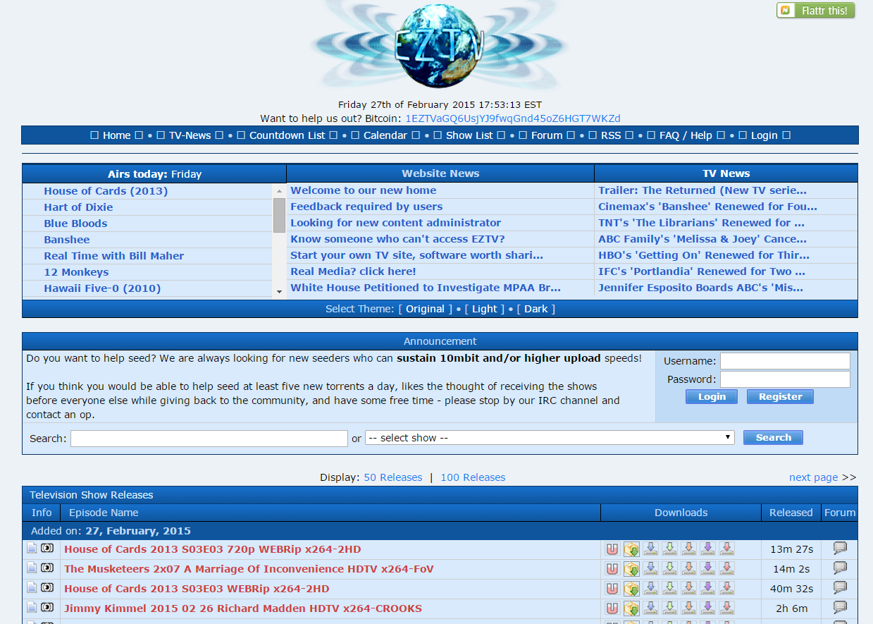
Task: Select the Original theme
Action: [x=425, y=309]
